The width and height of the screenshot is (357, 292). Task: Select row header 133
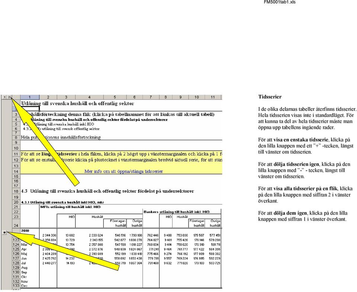[16, 286]
